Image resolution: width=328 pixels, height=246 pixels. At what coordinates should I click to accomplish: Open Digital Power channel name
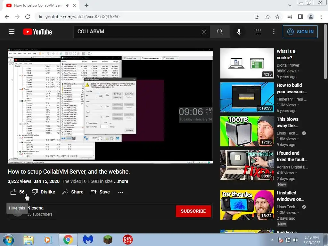288,65
